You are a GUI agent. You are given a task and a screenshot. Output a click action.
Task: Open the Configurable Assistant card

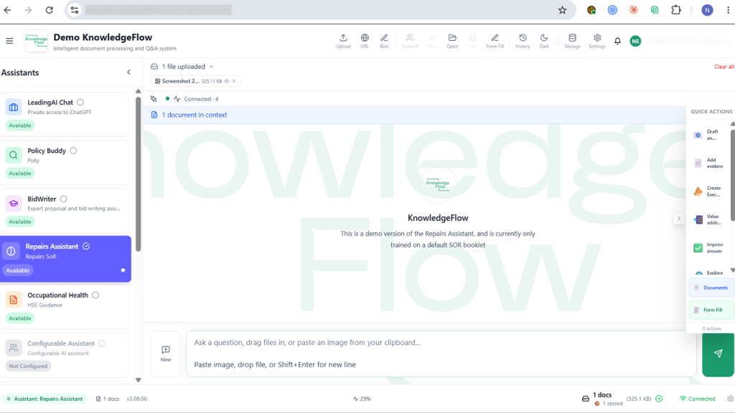(64, 355)
